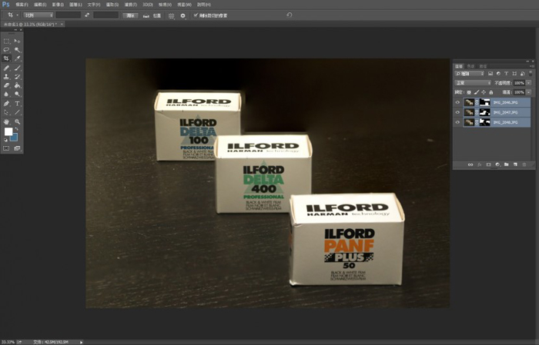Viewport: 539px width, 345px height.
Task: Open the Crop tool preset picker arrow
Action: (17, 15)
